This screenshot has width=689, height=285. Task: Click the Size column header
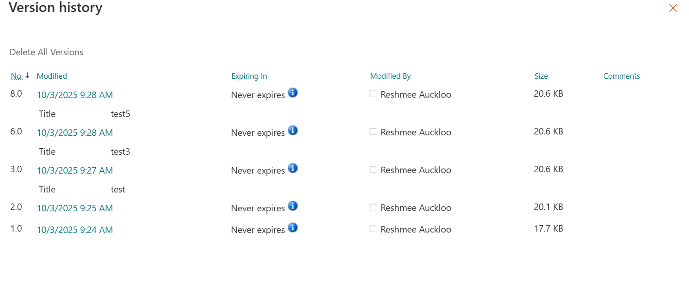pos(541,76)
